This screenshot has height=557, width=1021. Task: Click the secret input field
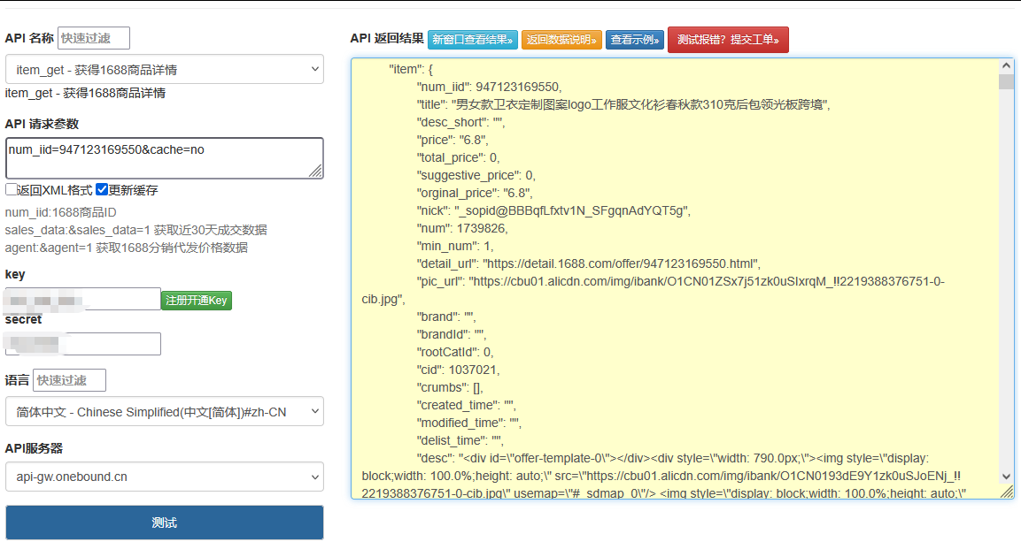82,344
